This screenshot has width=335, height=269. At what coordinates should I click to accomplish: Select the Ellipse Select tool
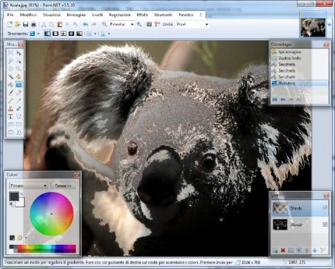click(10, 68)
